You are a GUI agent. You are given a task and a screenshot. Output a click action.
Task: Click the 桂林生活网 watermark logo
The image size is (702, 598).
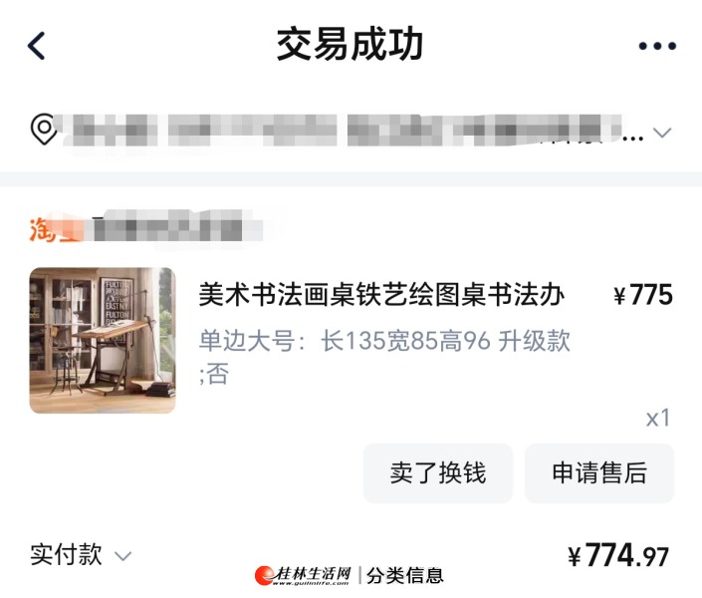coord(303,575)
